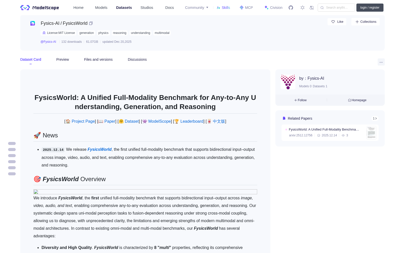Viewport: 405px width, 253px height.
Task: Click the ModelScope logo
Action: click(40, 8)
